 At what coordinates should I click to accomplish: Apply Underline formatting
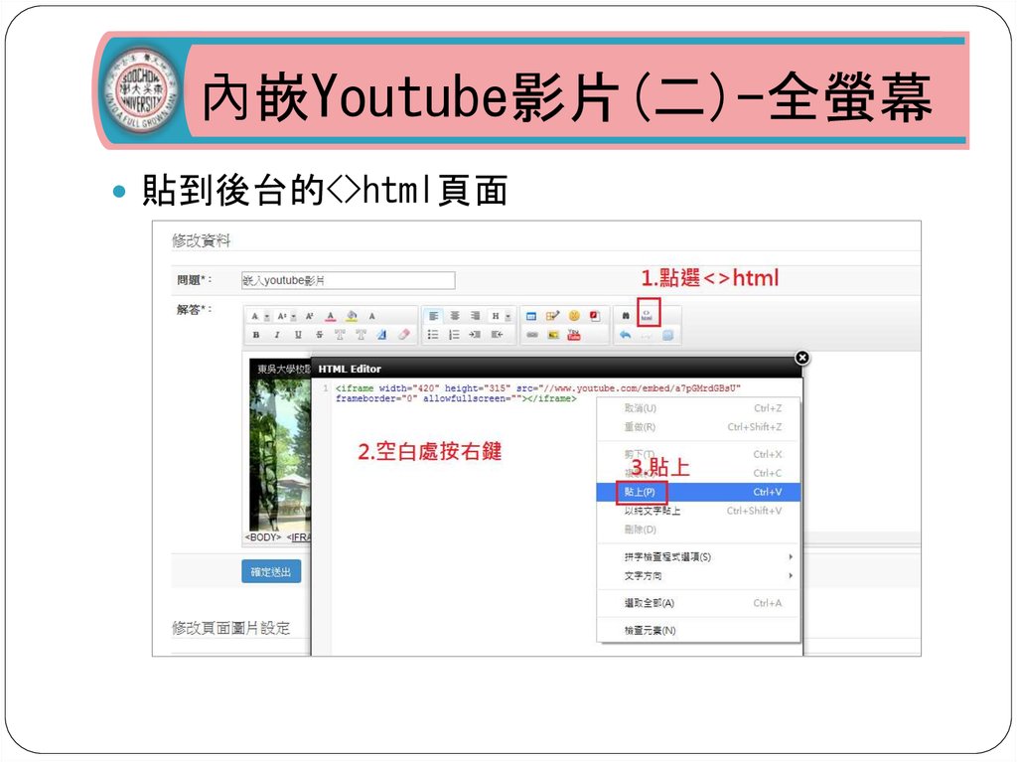coord(298,335)
